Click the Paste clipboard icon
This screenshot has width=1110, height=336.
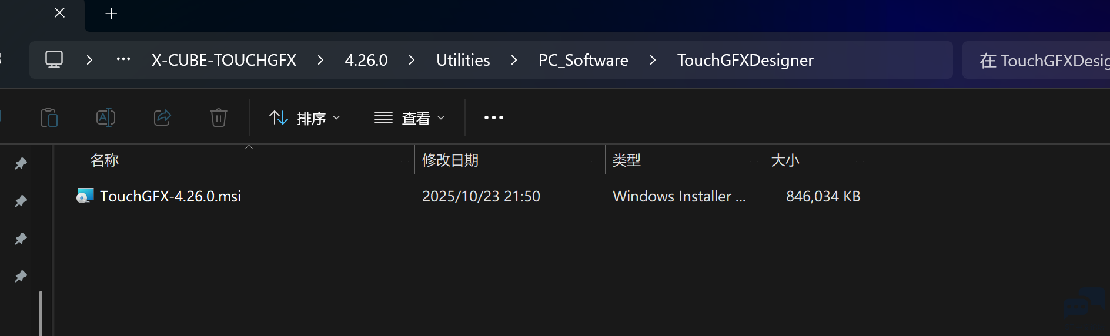[49, 117]
